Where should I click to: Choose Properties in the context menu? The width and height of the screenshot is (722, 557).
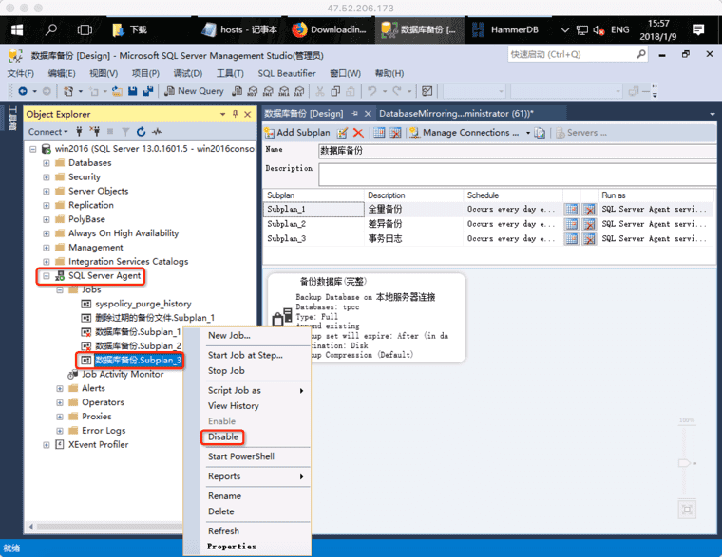[232, 547]
